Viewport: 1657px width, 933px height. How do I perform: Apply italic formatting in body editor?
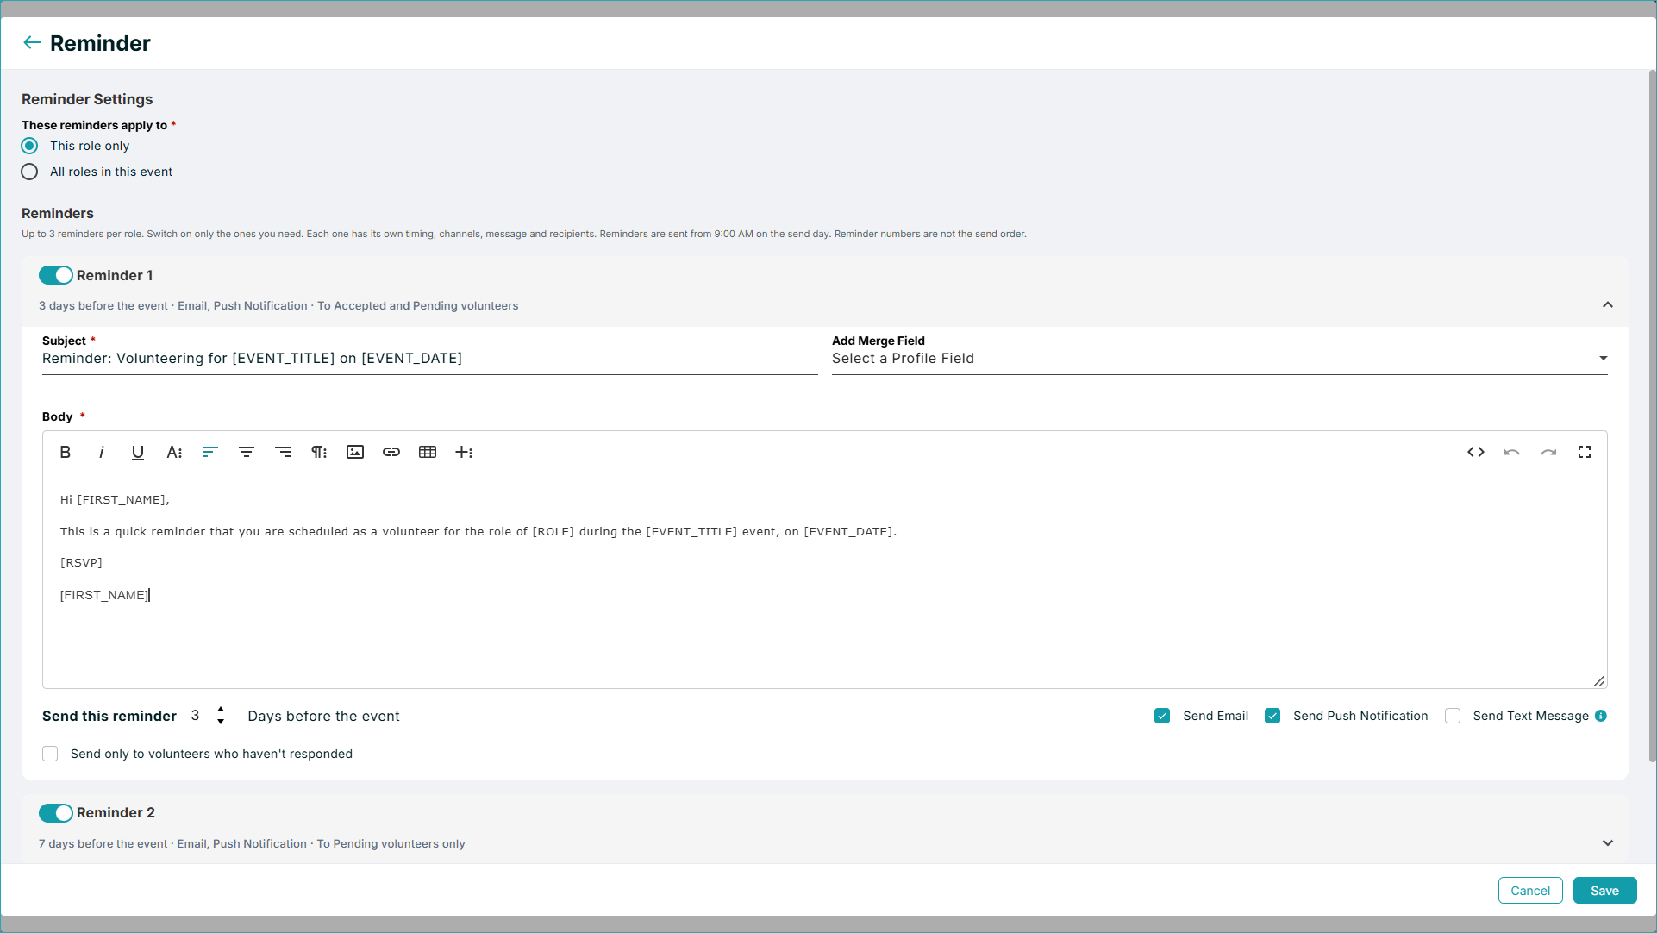tap(101, 452)
